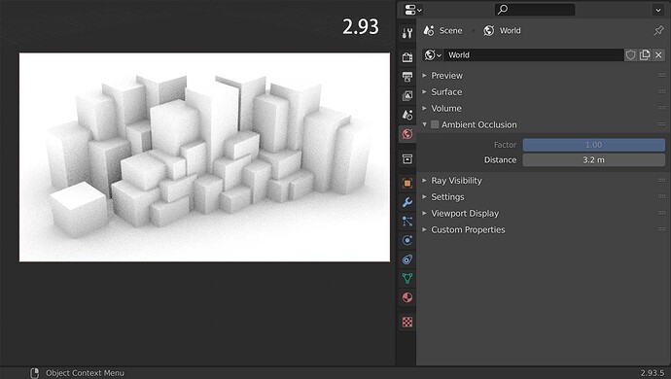Open the Object Data mesh tab

click(x=407, y=278)
